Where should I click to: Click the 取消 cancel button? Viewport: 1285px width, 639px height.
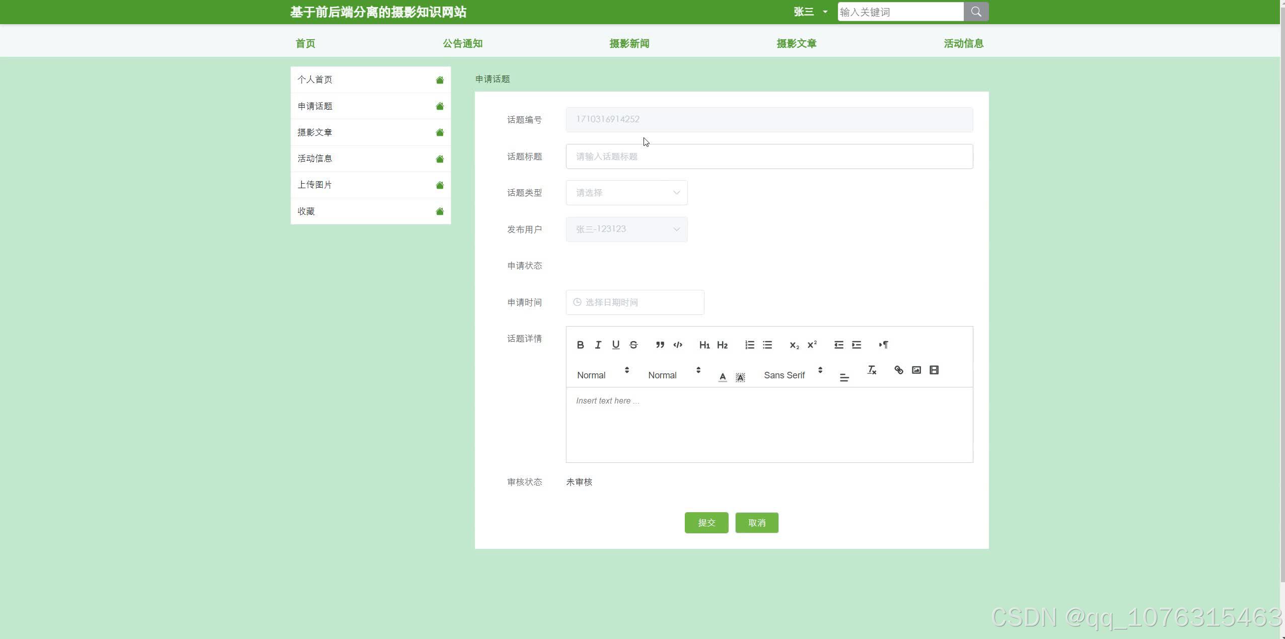(x=756, y=523)
